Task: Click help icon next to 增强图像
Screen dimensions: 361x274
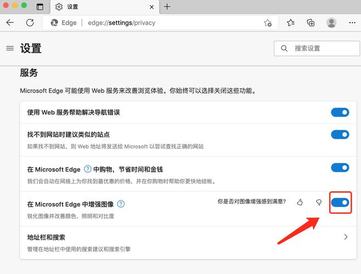Action: click(121, 204)
